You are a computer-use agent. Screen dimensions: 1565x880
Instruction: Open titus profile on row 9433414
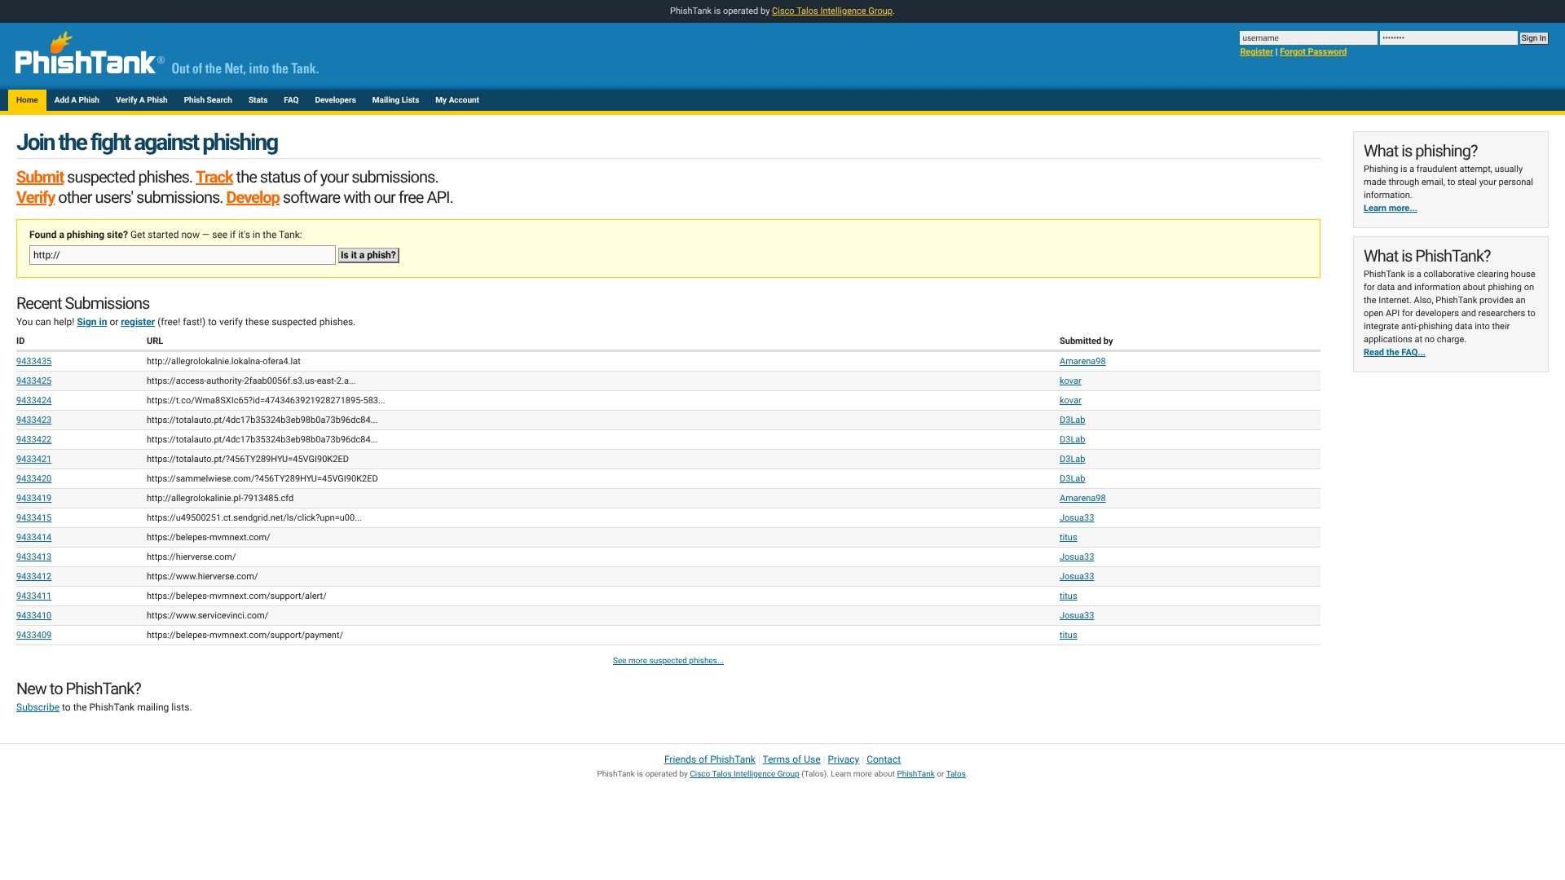click(1068, 538)
